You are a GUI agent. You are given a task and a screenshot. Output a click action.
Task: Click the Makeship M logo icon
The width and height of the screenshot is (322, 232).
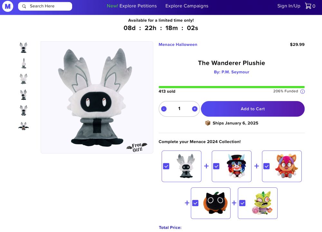8,6
